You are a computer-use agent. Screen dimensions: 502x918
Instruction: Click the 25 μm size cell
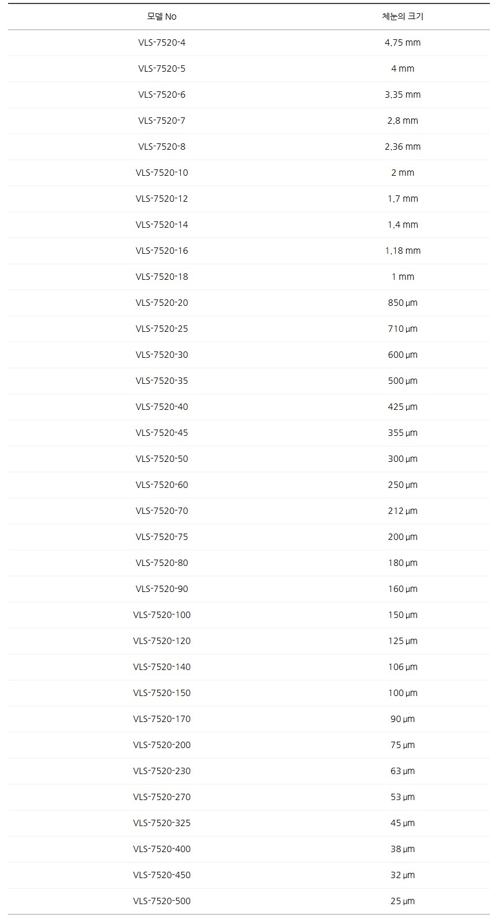(x=403, y=901)
